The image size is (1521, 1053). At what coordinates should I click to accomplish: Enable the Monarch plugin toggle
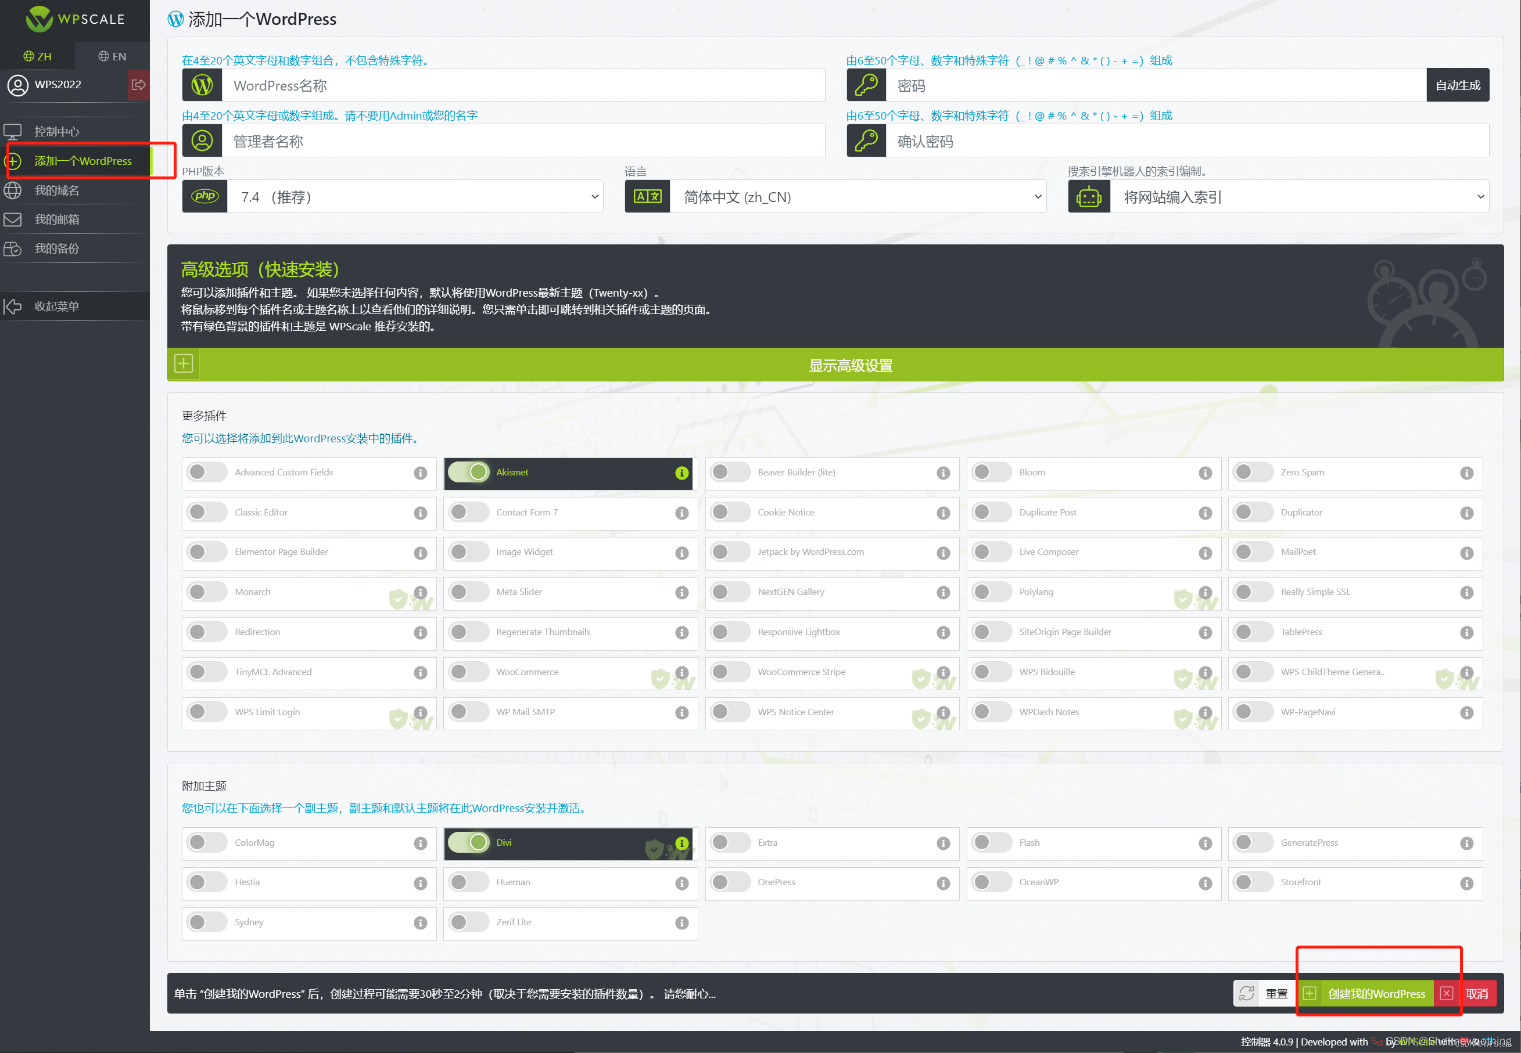point(207,592)
